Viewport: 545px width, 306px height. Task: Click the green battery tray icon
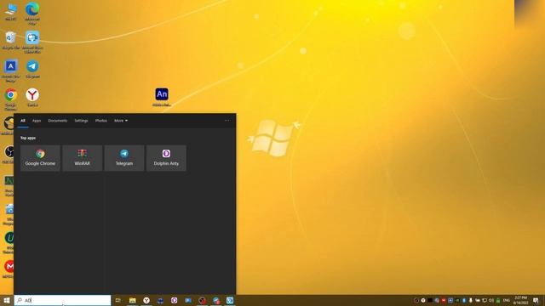coord(498,300)
